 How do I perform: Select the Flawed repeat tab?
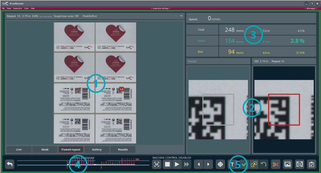tap(71, 149)
